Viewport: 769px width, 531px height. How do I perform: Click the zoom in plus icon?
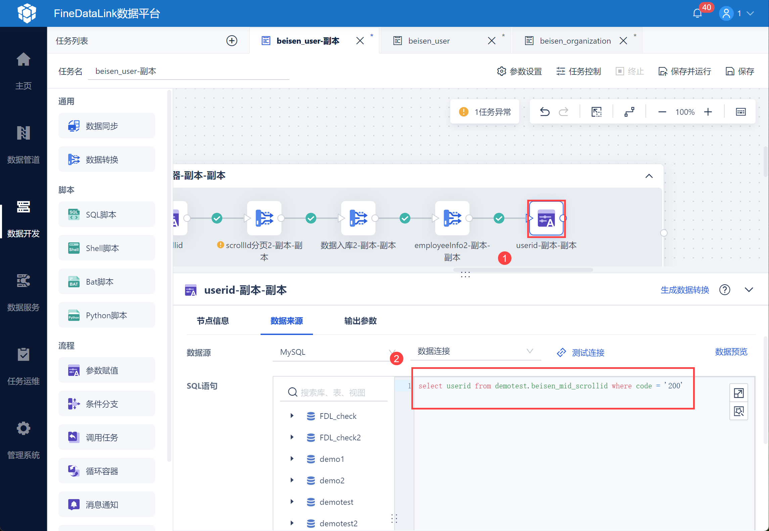[708, 112]
